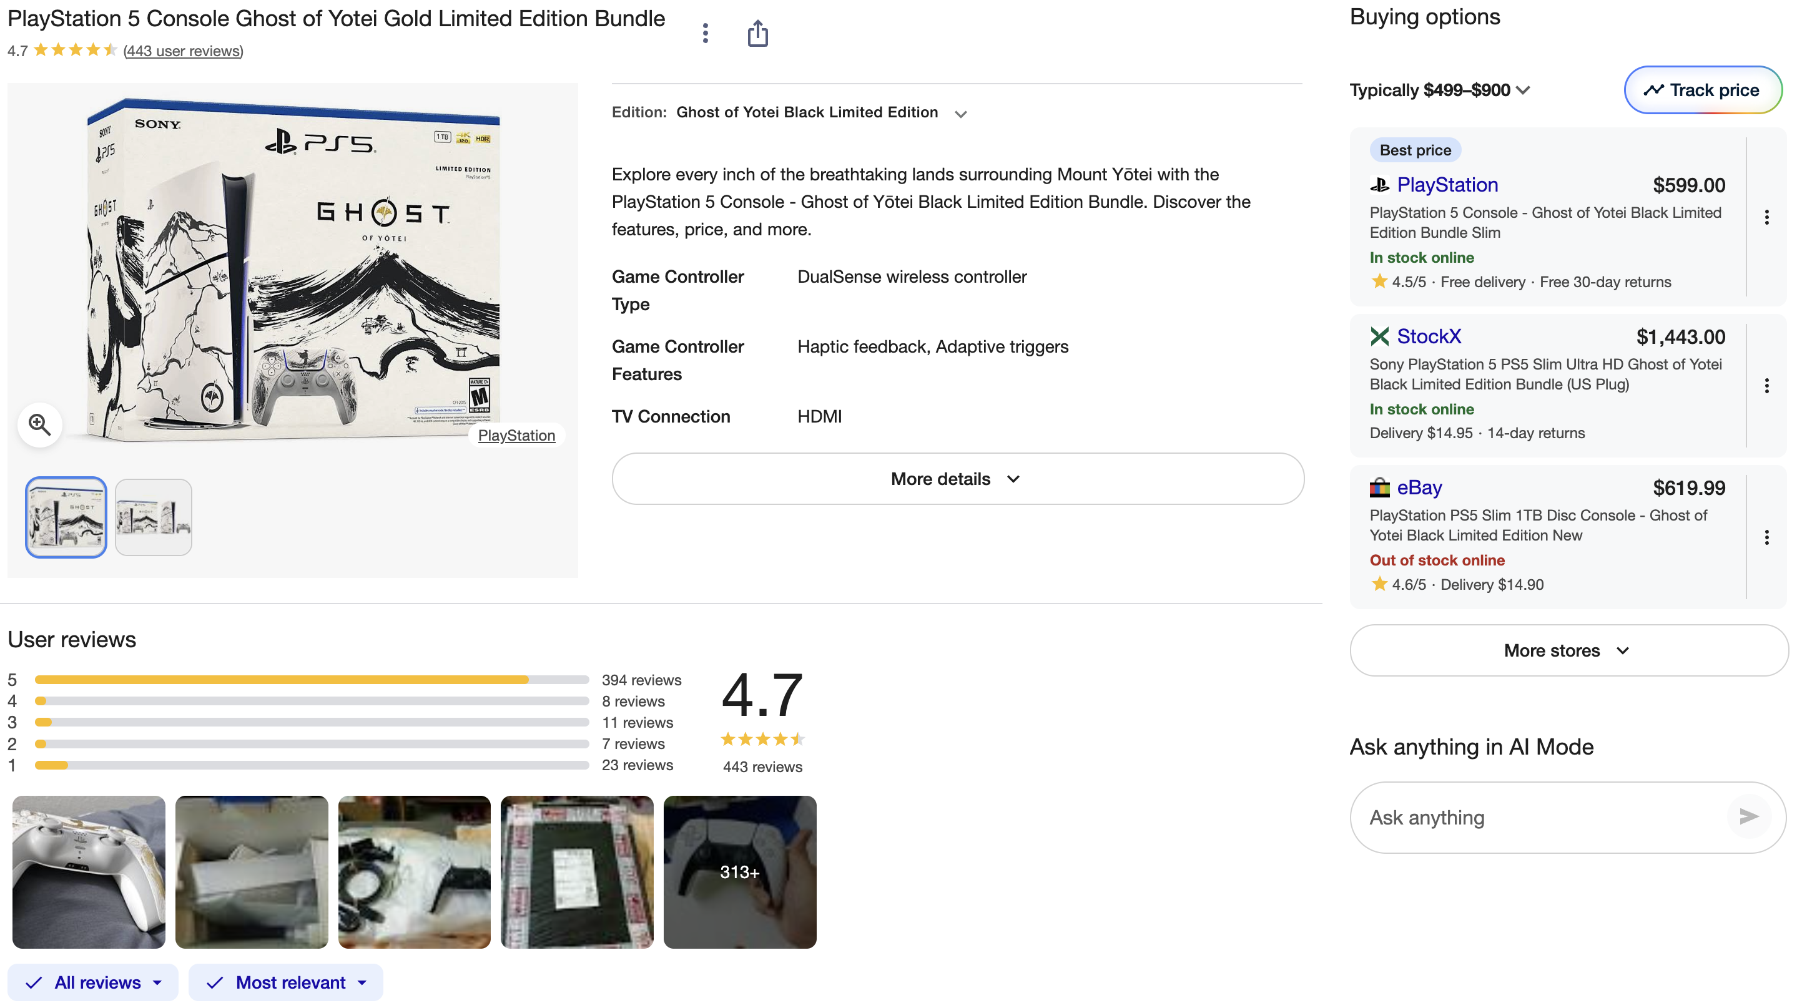Click the 5-star rating bar
1797x1008 pixels.
click(x=312, y=680)
